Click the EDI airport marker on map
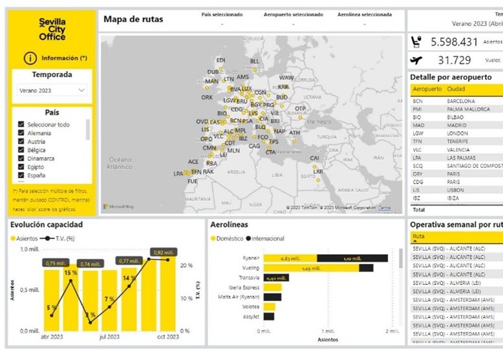Screen dimensions: 503x358 click(220, 68)
